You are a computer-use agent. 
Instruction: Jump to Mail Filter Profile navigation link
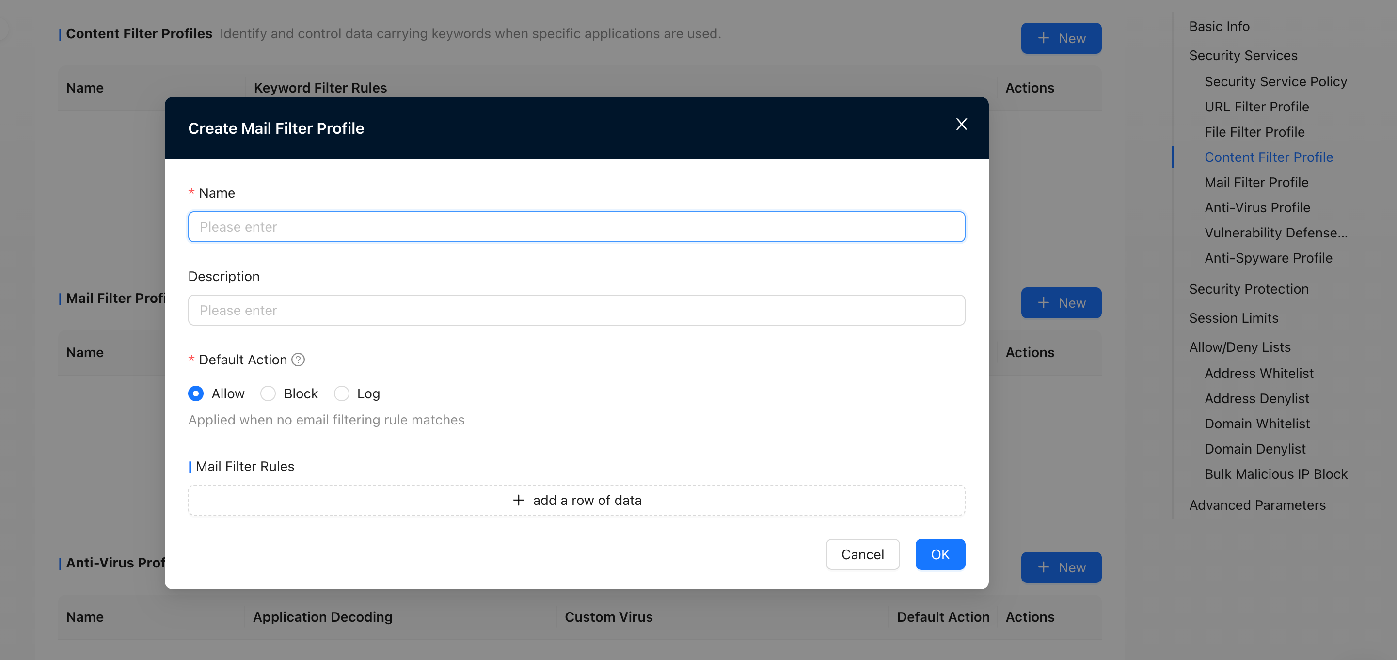[x=1256, y=182]
